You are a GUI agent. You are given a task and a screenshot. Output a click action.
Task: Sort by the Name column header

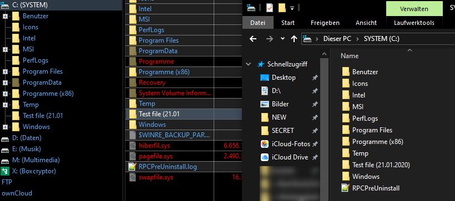click(x=350, y=56)
